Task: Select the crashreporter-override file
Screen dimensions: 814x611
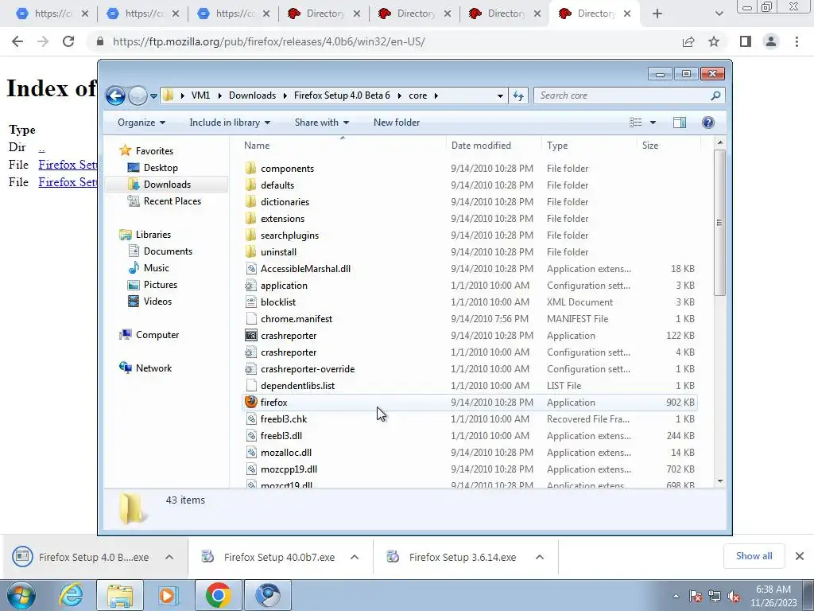Action: 308,369
